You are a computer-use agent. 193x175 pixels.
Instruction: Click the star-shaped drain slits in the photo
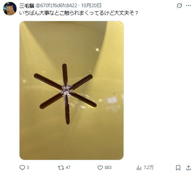coord(65,93)
